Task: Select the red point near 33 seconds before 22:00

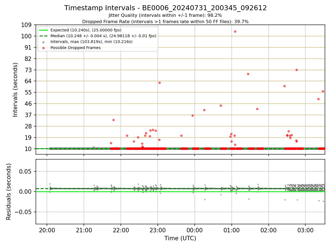Action: (x=113, y=120)
